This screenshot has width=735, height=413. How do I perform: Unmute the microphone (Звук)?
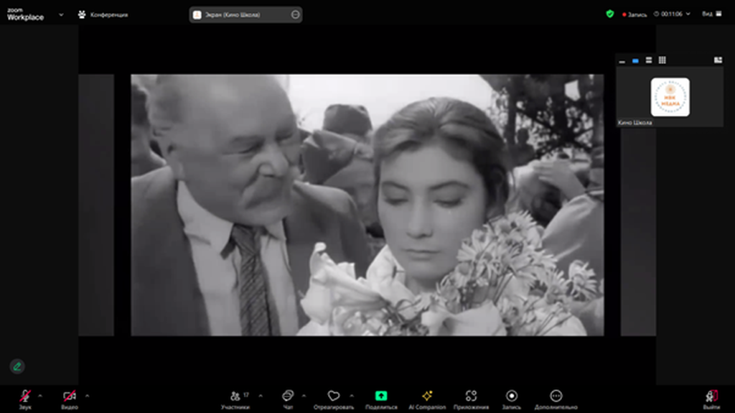[x=25, y=396]
